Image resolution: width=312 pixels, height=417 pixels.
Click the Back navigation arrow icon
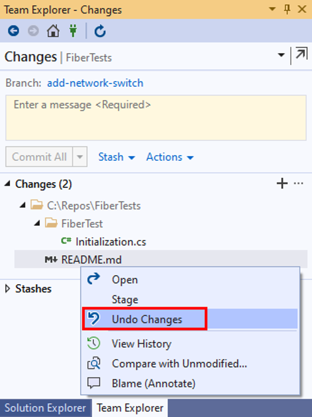[13, 31]
